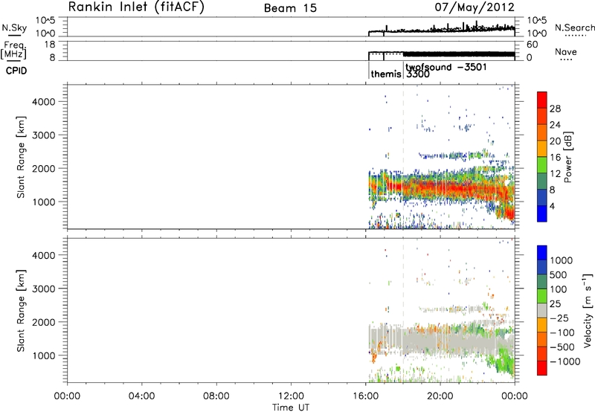Click the '60' Nave axis tick
The width and height of the screenshot is (595, 412).
[x=533, y=45]
